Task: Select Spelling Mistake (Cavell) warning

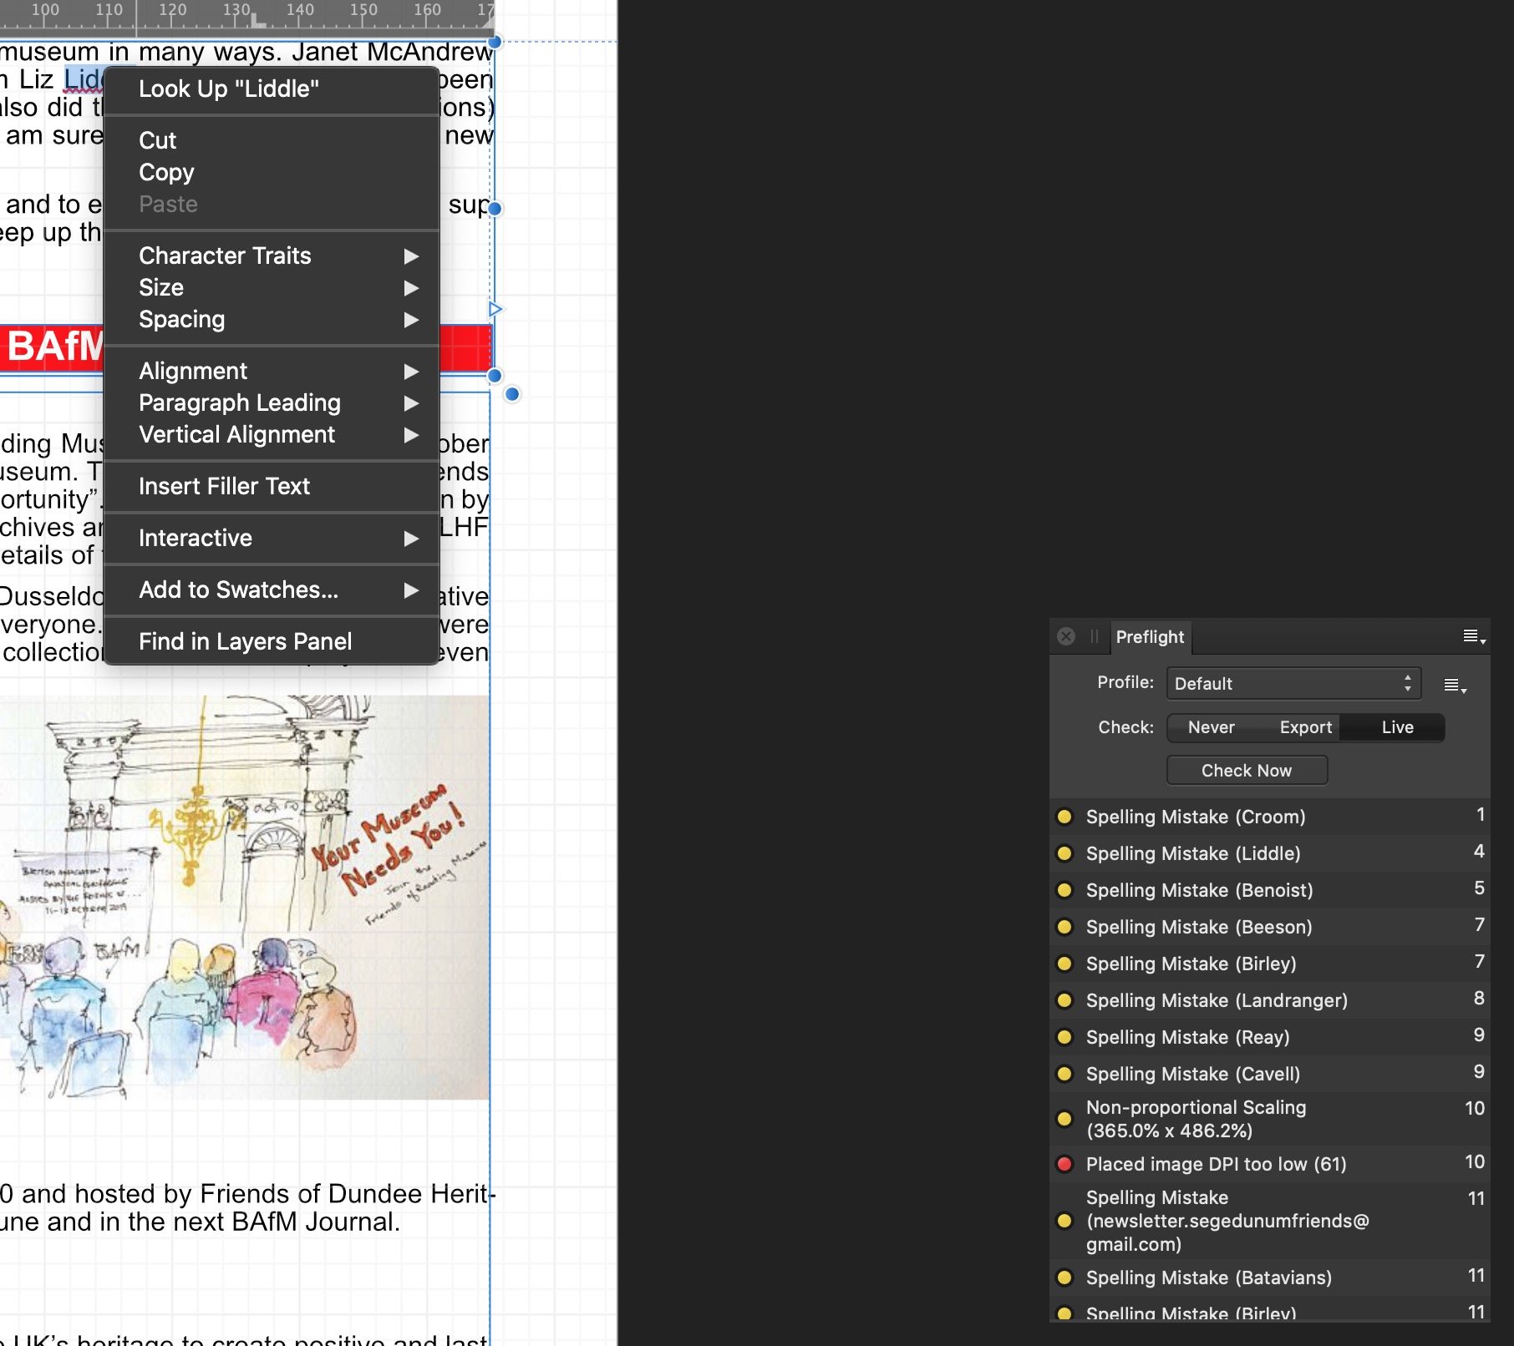Action: pos(1270,1074)
